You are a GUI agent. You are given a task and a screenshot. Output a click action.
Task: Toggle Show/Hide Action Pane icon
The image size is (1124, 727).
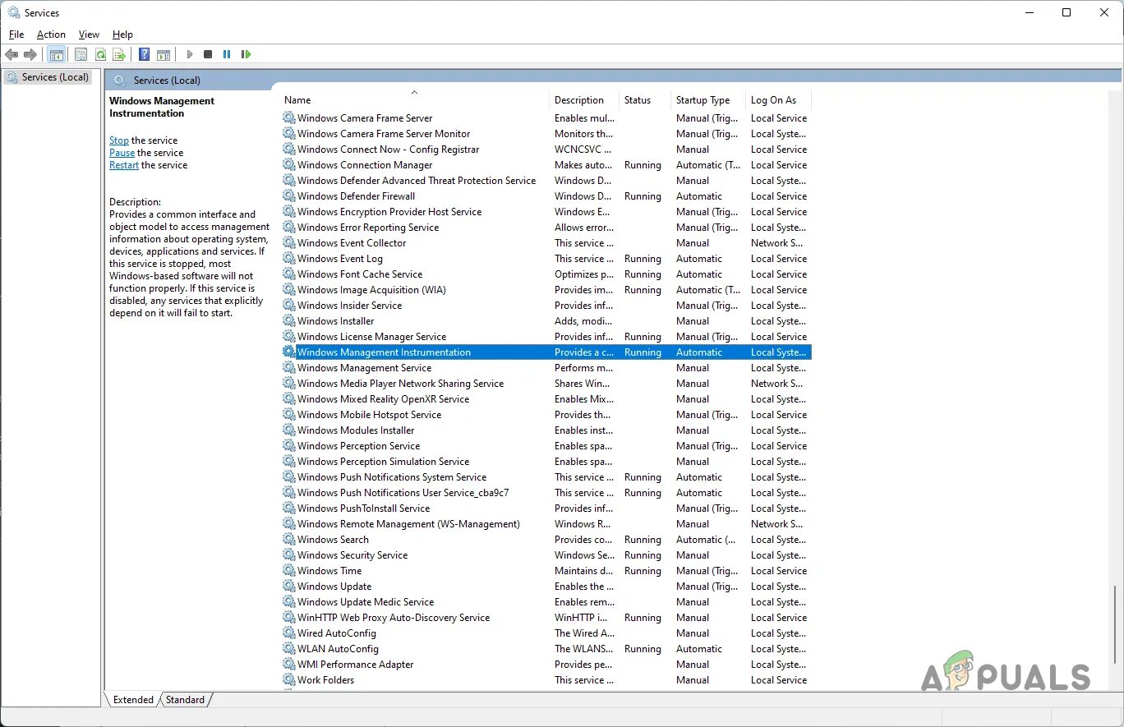click(x=164, y=54)
